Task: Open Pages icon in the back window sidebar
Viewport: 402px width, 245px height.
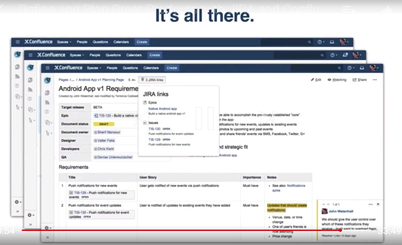Action: click(x=17, y=67)
